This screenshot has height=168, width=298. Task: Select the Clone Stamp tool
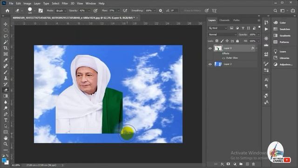pyautogui.click(x=6, y=78)
